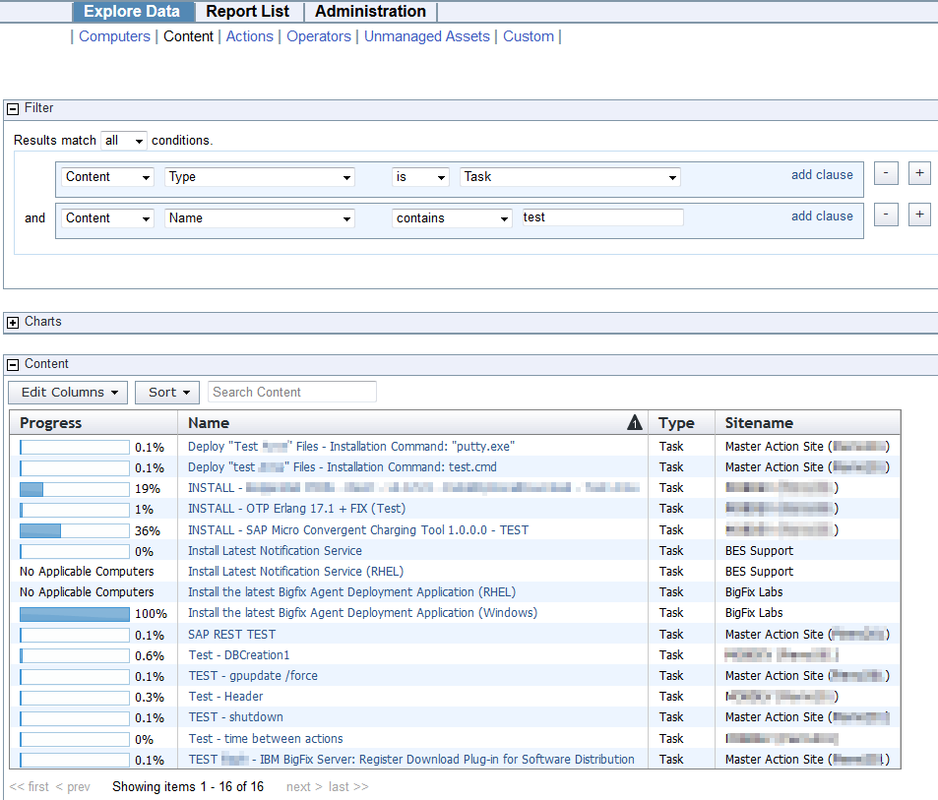This screenshot has height=800, width=938.
Task: Click the 100% progress bar
Action: tap(74, 613)
